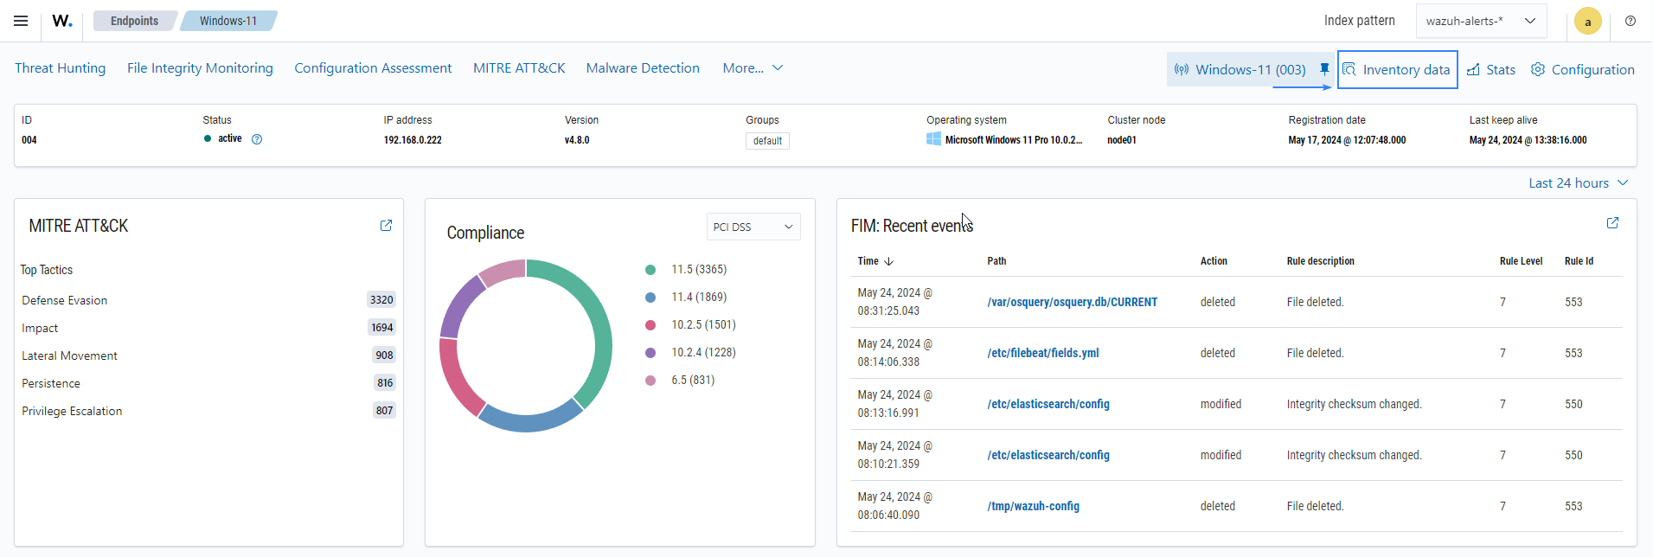Select Privilege Escalation tactic
The width and height of the screenshot is (1653, 557).
click(x=72, y=411)
